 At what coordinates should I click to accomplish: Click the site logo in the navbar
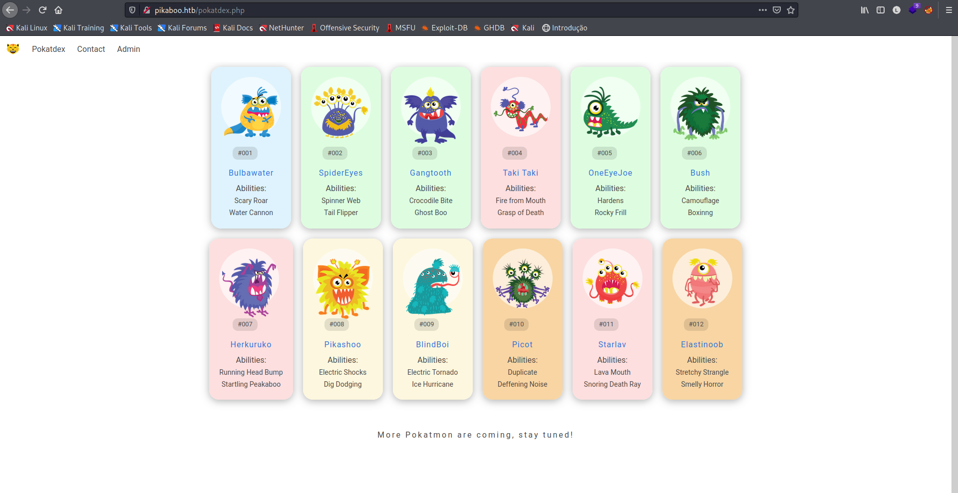pyautogui.click(x=13, y=48)
